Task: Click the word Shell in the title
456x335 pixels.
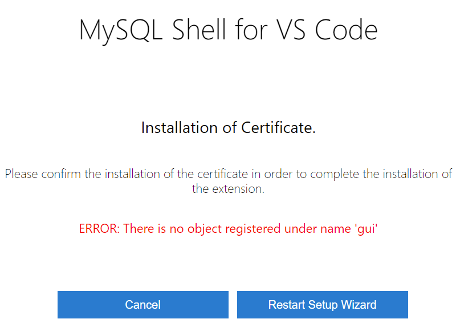Action: point(199,30)
